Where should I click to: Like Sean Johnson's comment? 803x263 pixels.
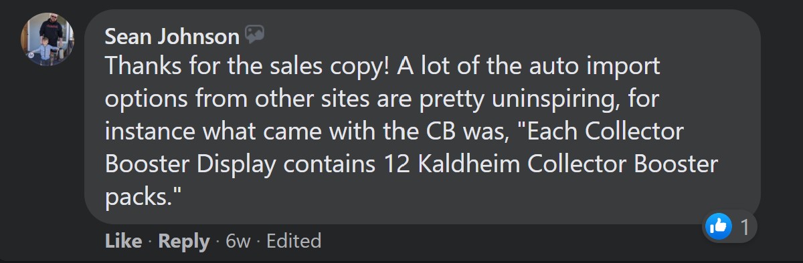(123, 241)
